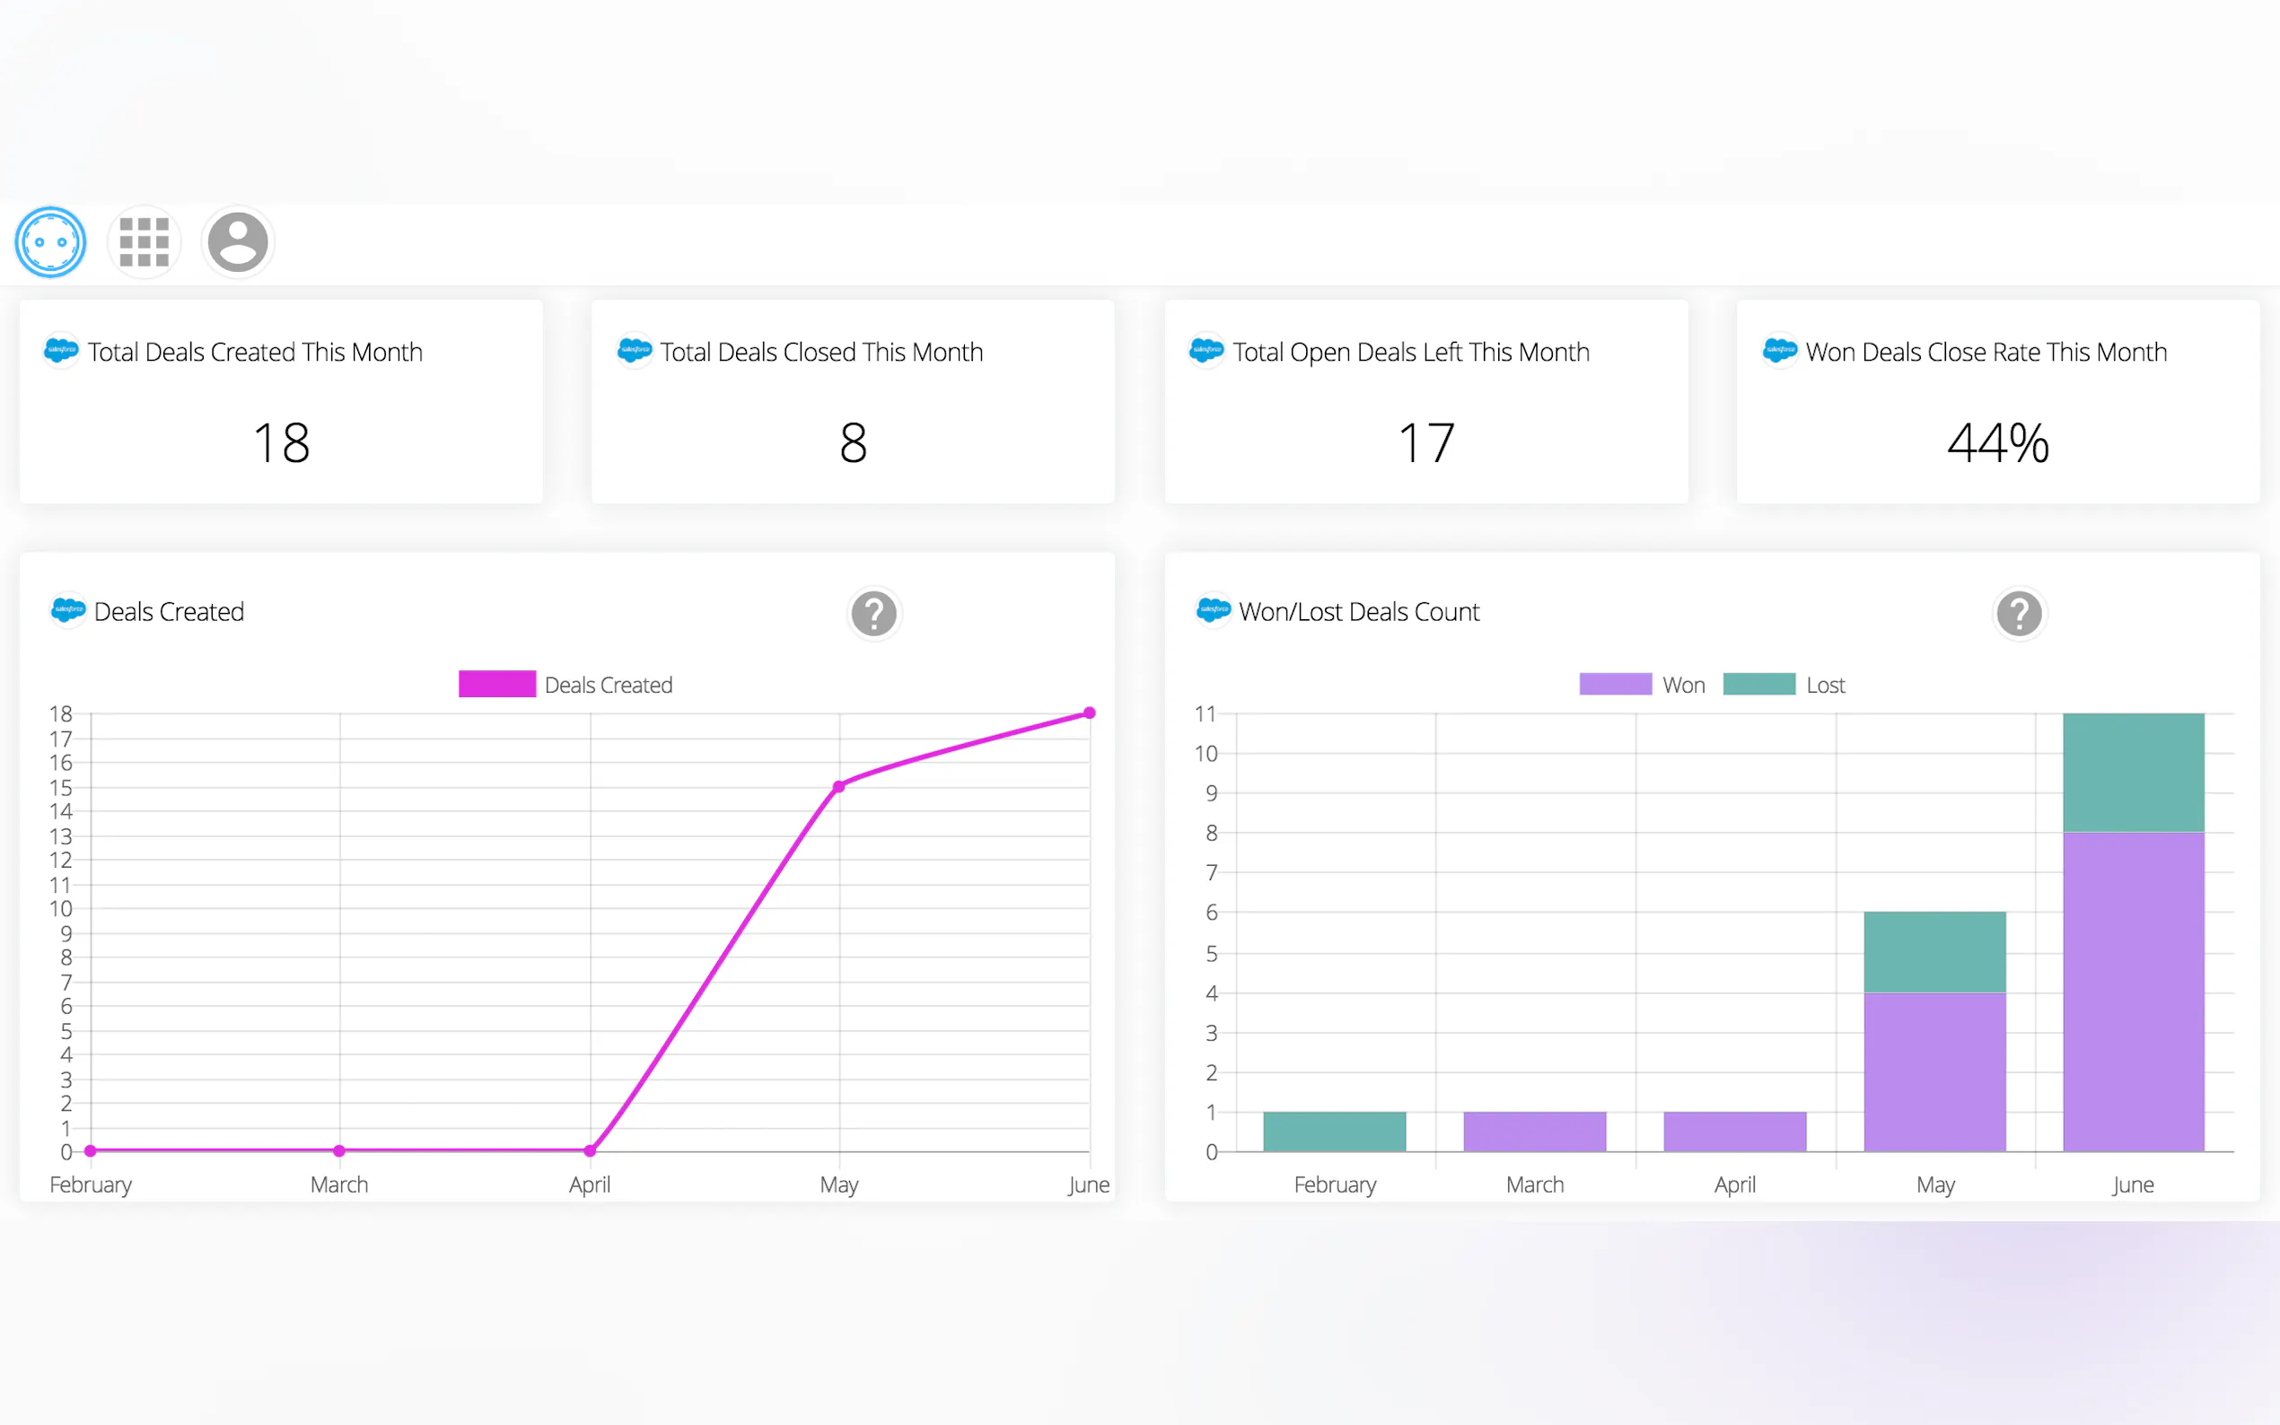Viewport: 2280px width, 1425px height.
Task: Toggle the Won series in legend
Action: 1683,686
